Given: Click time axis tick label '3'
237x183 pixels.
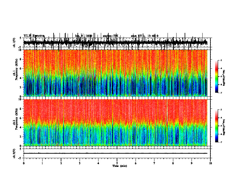Looking at the screenshot, I should click(80, 163).
